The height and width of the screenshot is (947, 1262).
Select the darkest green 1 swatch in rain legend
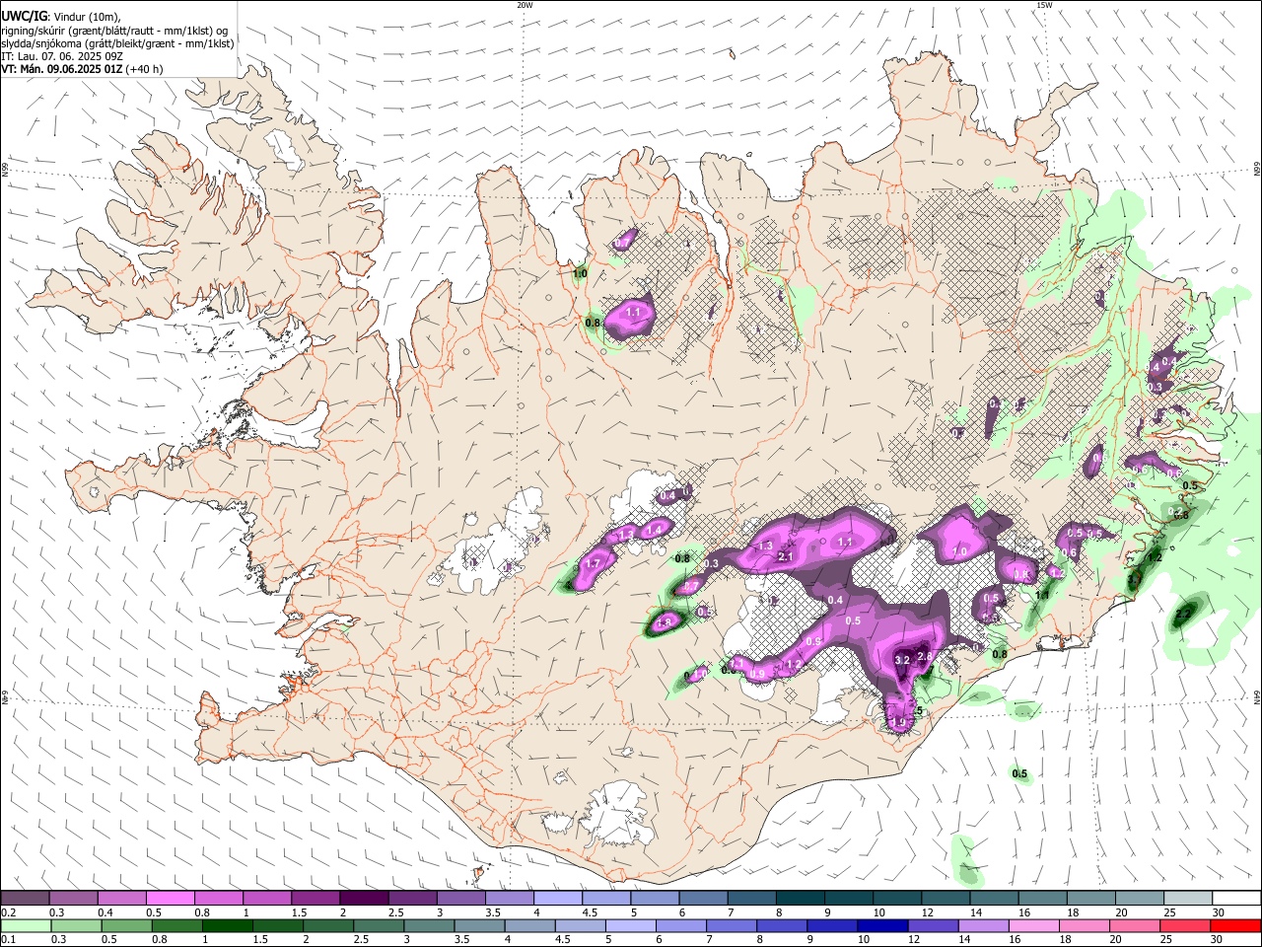click(227, 925)
